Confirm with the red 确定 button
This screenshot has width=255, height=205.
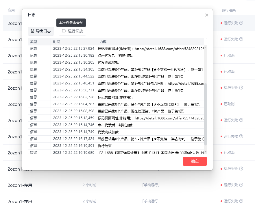point(195,161)
